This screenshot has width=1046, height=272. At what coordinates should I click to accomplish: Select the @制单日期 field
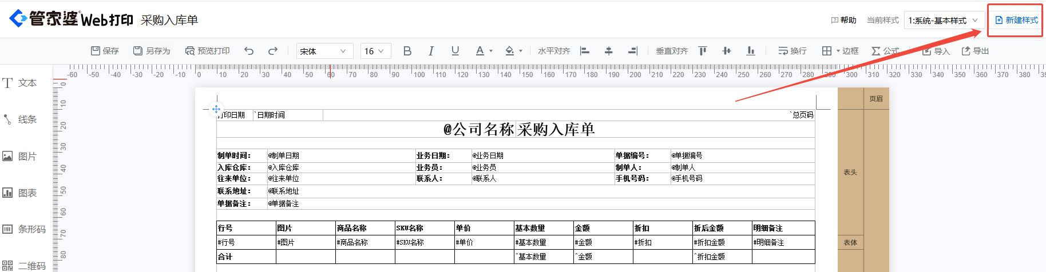click(341, 155)
